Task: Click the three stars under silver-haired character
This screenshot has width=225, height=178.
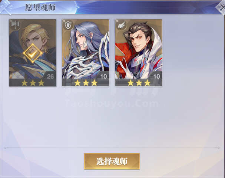Action: click(86, 83)
